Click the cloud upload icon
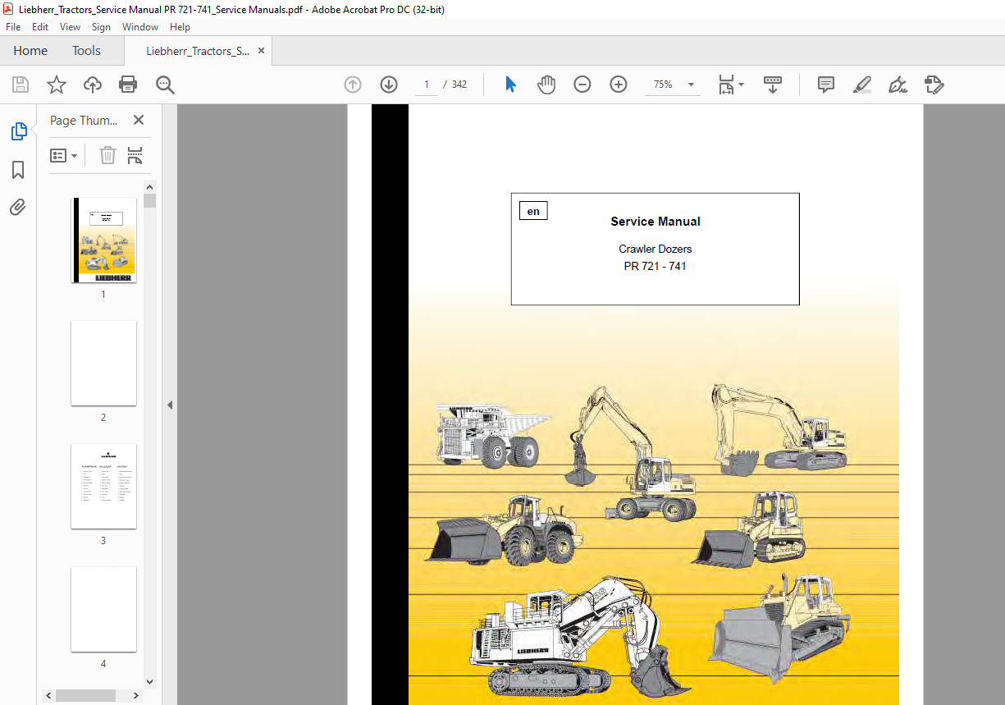The height and width of the screenshot is (705, 1005). click(93, 85)
